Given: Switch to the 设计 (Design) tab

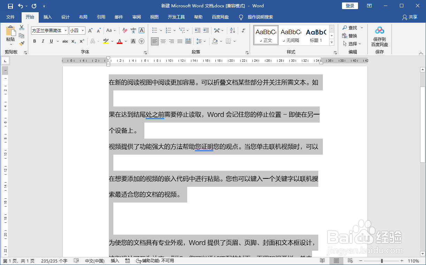Looking at the screenshot, I should point(65,17).
